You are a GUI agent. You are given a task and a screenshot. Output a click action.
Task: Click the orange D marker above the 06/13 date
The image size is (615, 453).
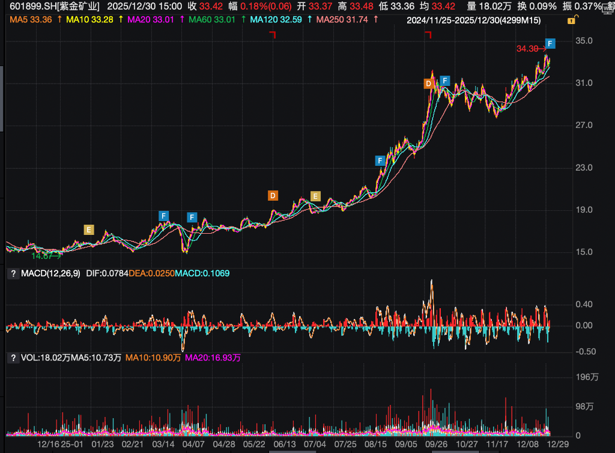(273, 195)
